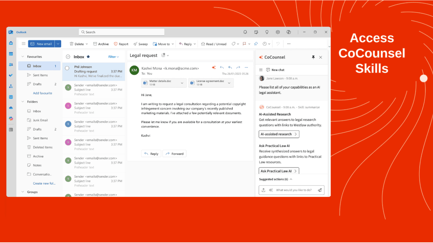Click upload icon in CoCounsel input
This screenshot has height=243, width=433.
click(x=263, y=190)
